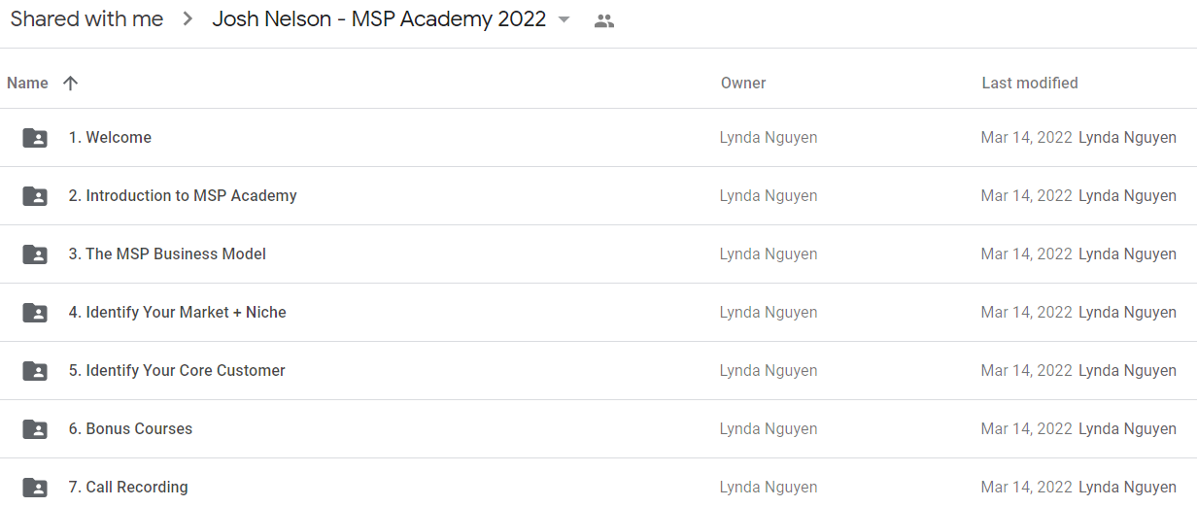Image resolution: width=1197 pixels, height=507 pixels.
Task: Expand the breadcrumb chevron after Shared with me
Action: 188,19
